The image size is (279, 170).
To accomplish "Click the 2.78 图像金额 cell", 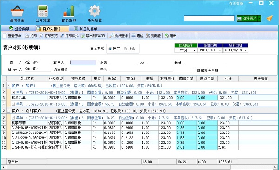I will coord(186,133).
